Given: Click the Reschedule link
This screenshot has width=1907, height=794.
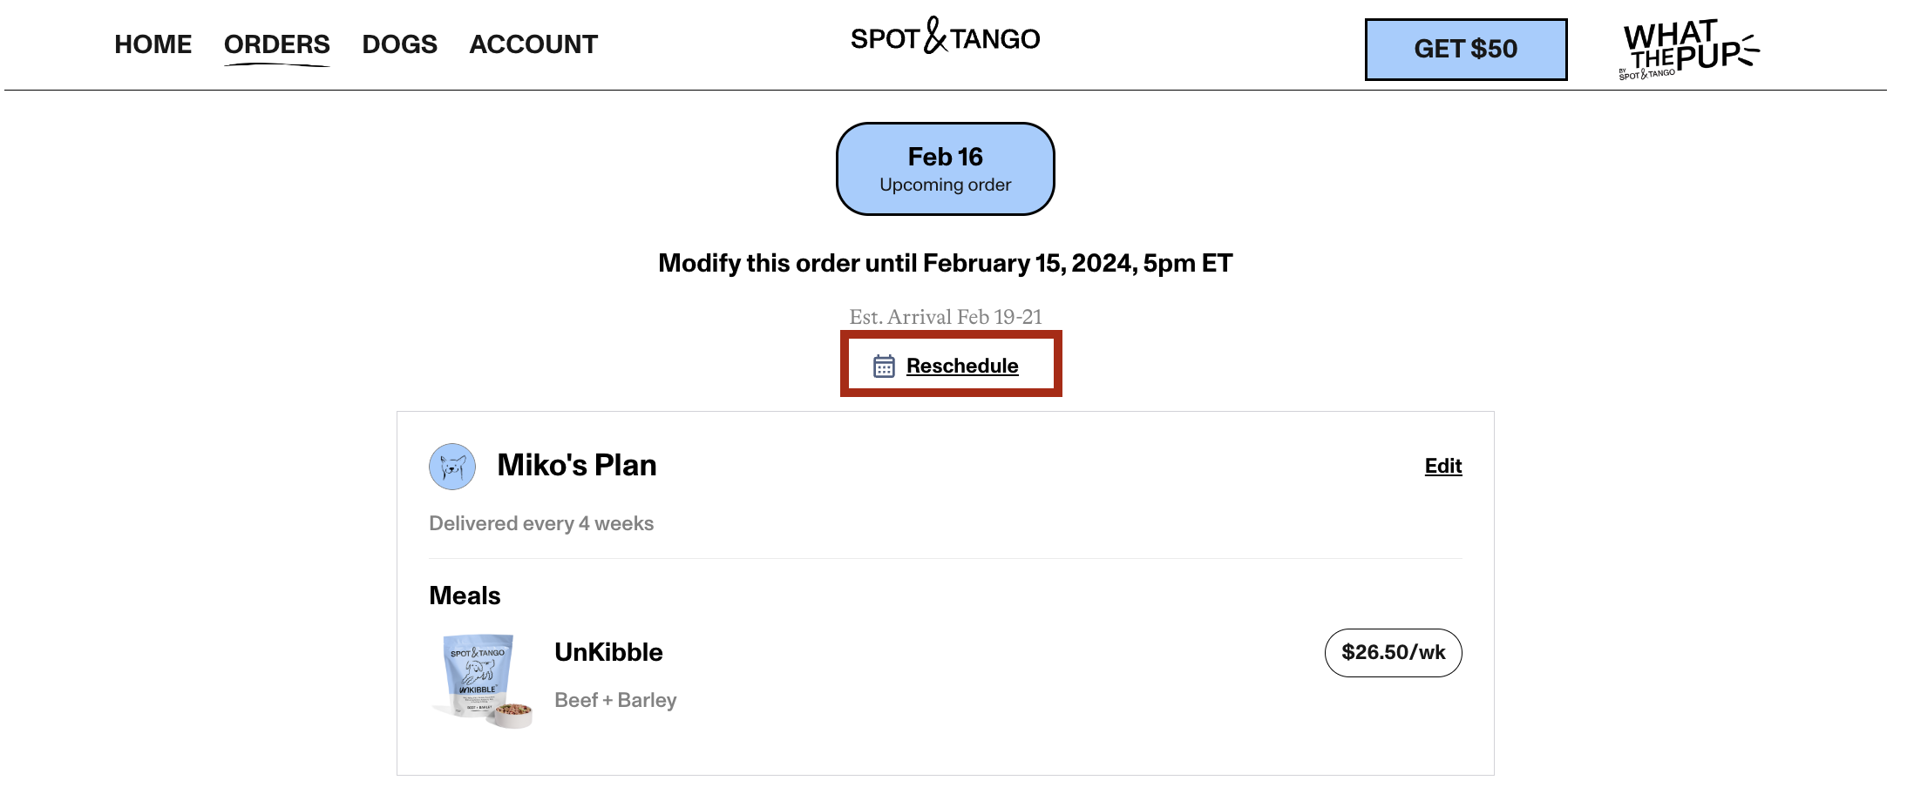Looking at the screenshot, I should click(962, 366).
